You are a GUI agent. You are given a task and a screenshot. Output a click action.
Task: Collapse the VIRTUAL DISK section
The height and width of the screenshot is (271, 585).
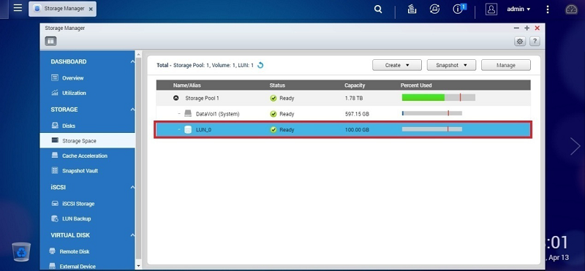click(132, 235)
